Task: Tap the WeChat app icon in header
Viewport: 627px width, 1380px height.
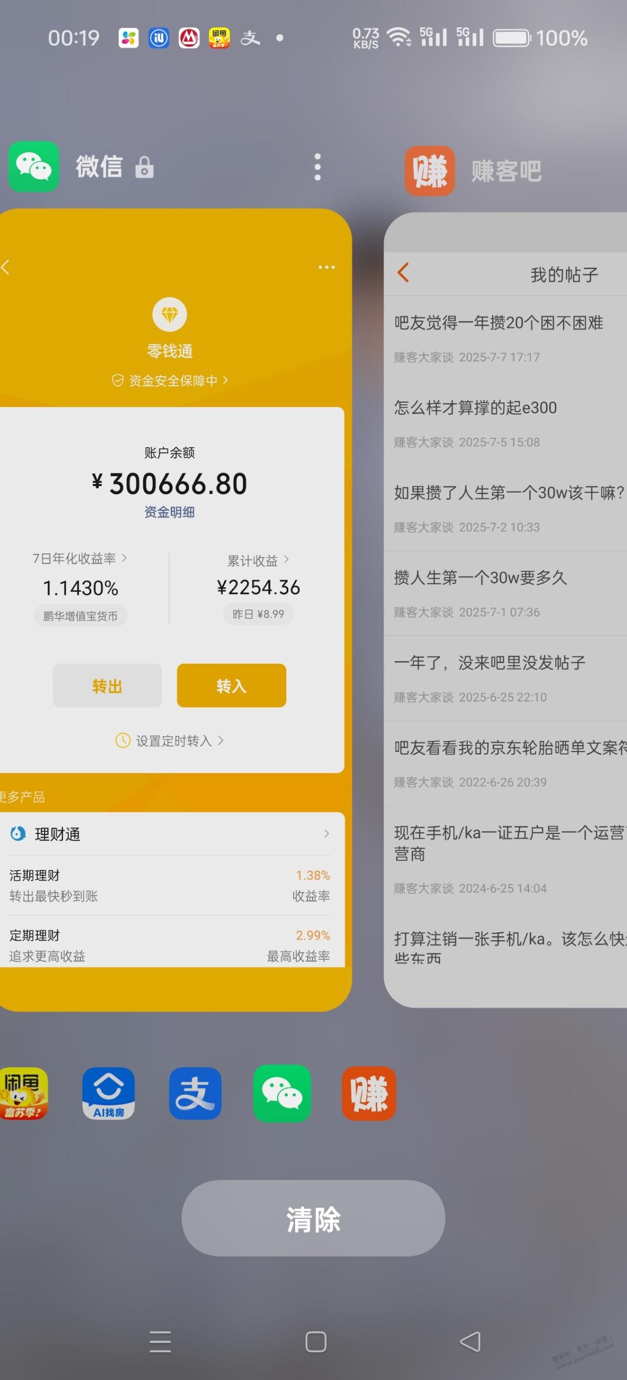Action: coord(33,167)
